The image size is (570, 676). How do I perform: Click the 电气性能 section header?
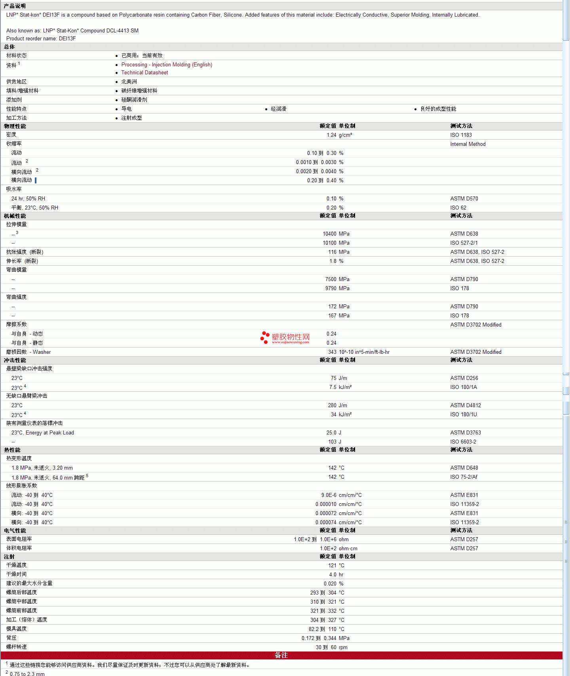point(15,531)
